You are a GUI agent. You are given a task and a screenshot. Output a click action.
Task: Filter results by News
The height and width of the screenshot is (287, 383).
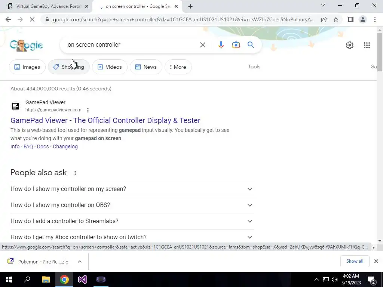click(146, 67)
